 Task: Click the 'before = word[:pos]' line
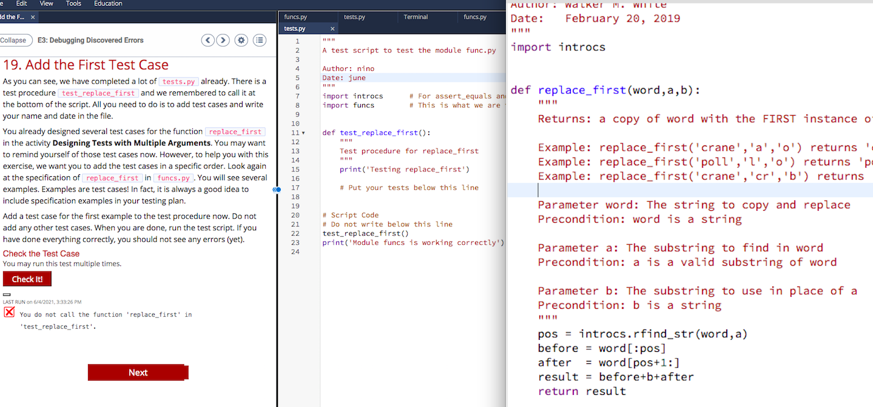(602, 348)
